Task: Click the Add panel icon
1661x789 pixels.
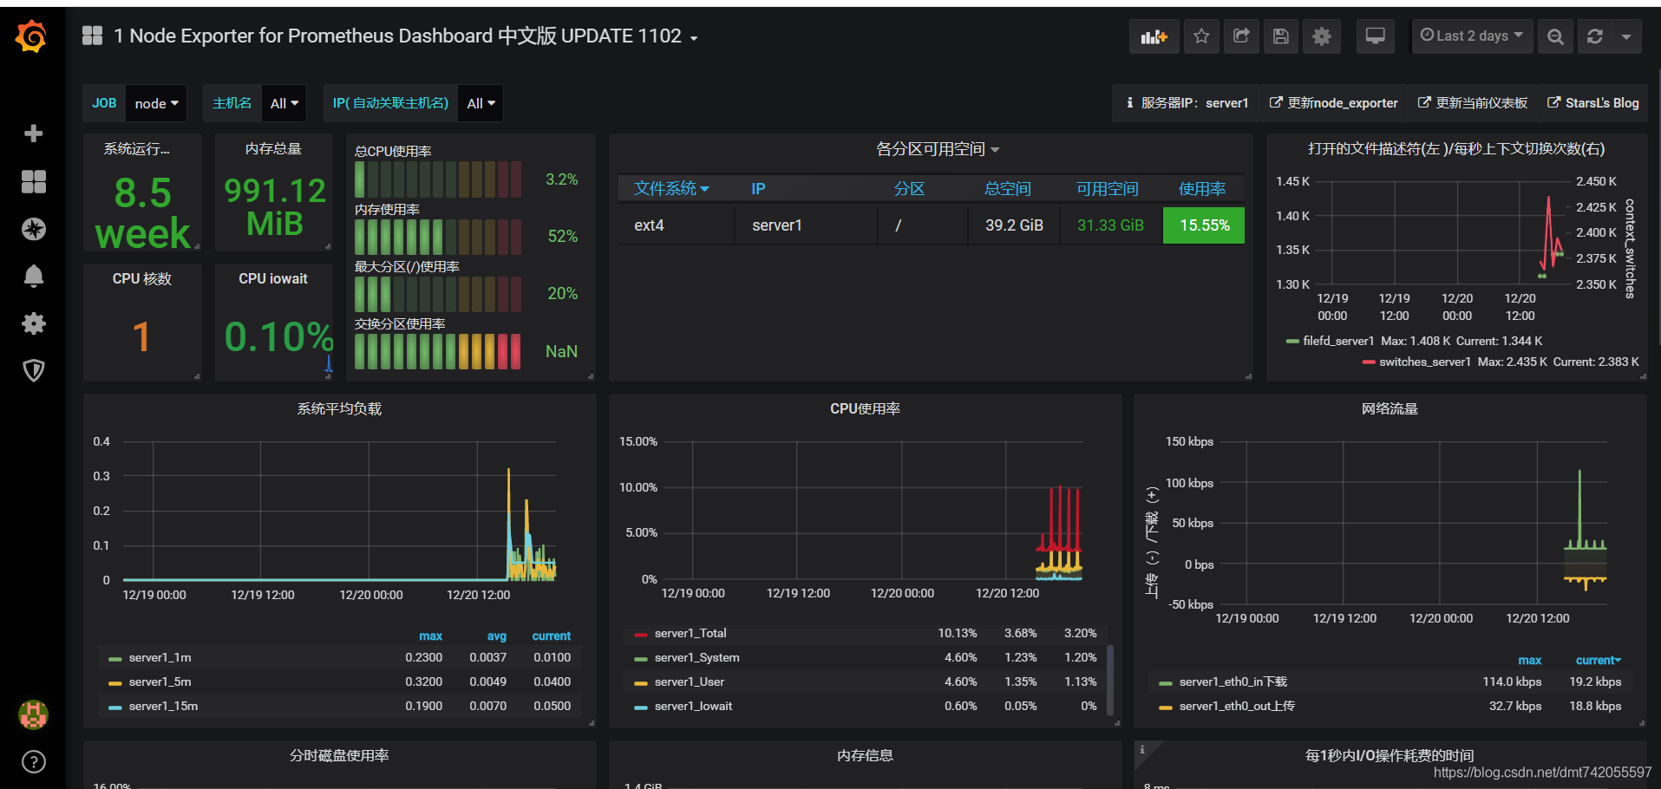Action: pyautogui.click(x=1154, y=36)
